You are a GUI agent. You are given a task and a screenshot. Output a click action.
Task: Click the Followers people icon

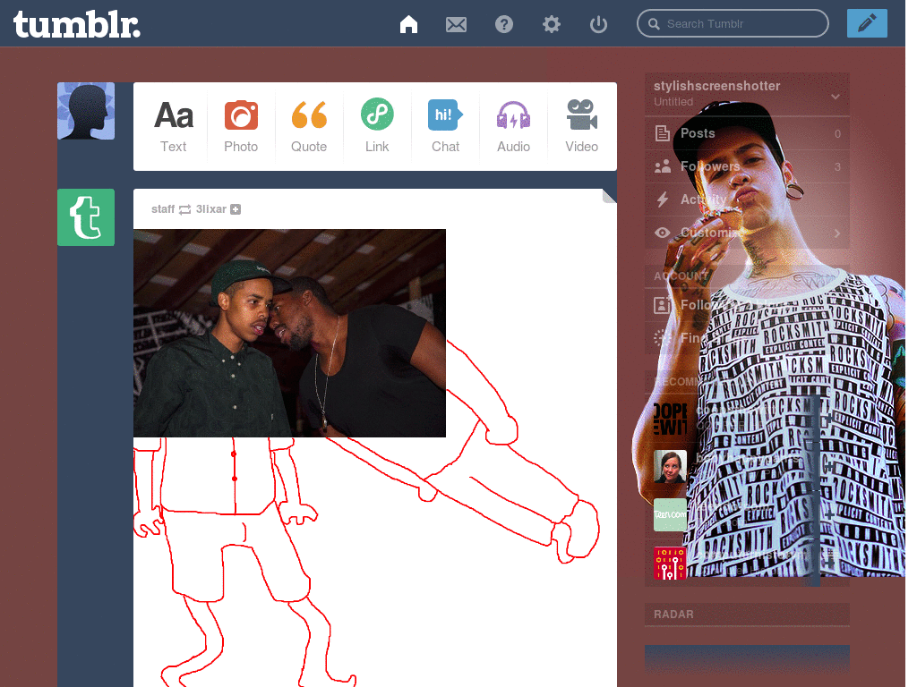[662, 167]
